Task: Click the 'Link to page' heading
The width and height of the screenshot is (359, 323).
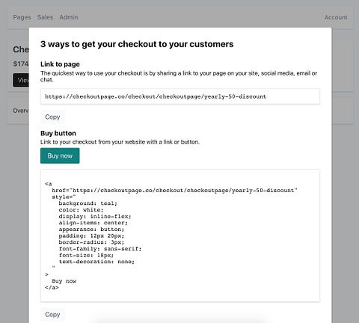Action: (x=60, y=64)
